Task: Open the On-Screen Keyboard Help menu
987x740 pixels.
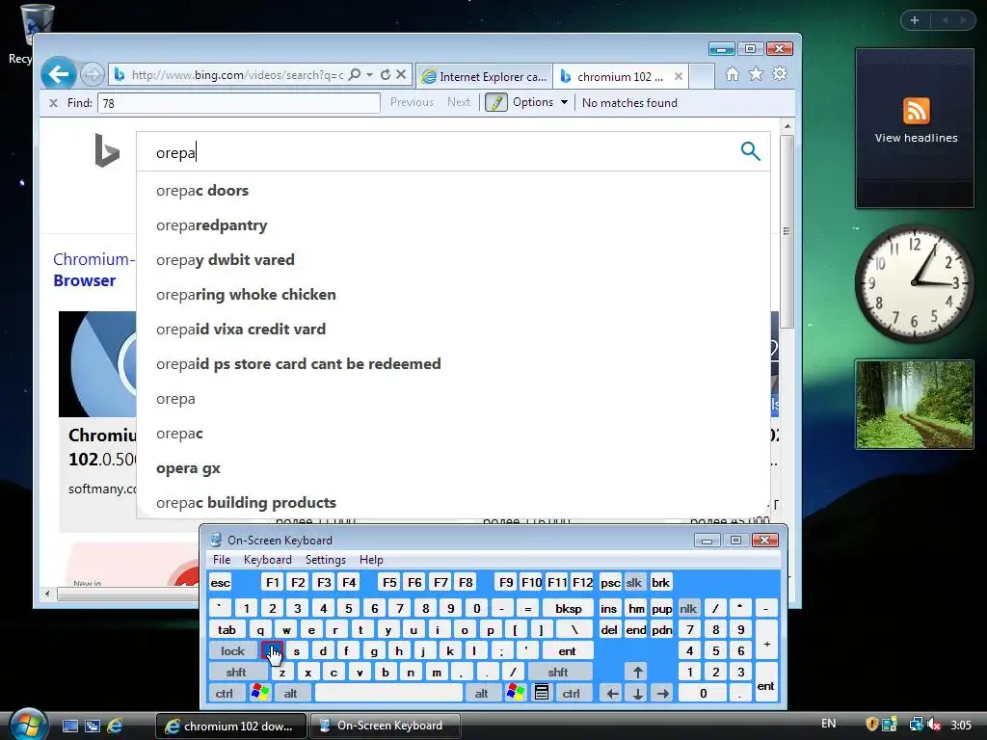Action: [371, 560]
